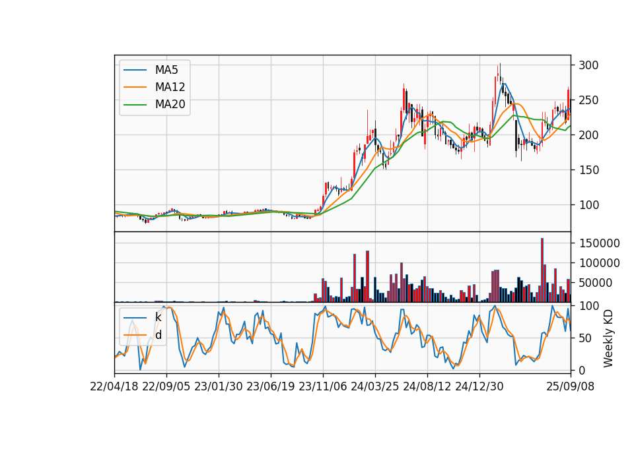The height and width of the screenshot is (455, 634).
Task: Click the green MA20 legend line sample
Action: 135,104
